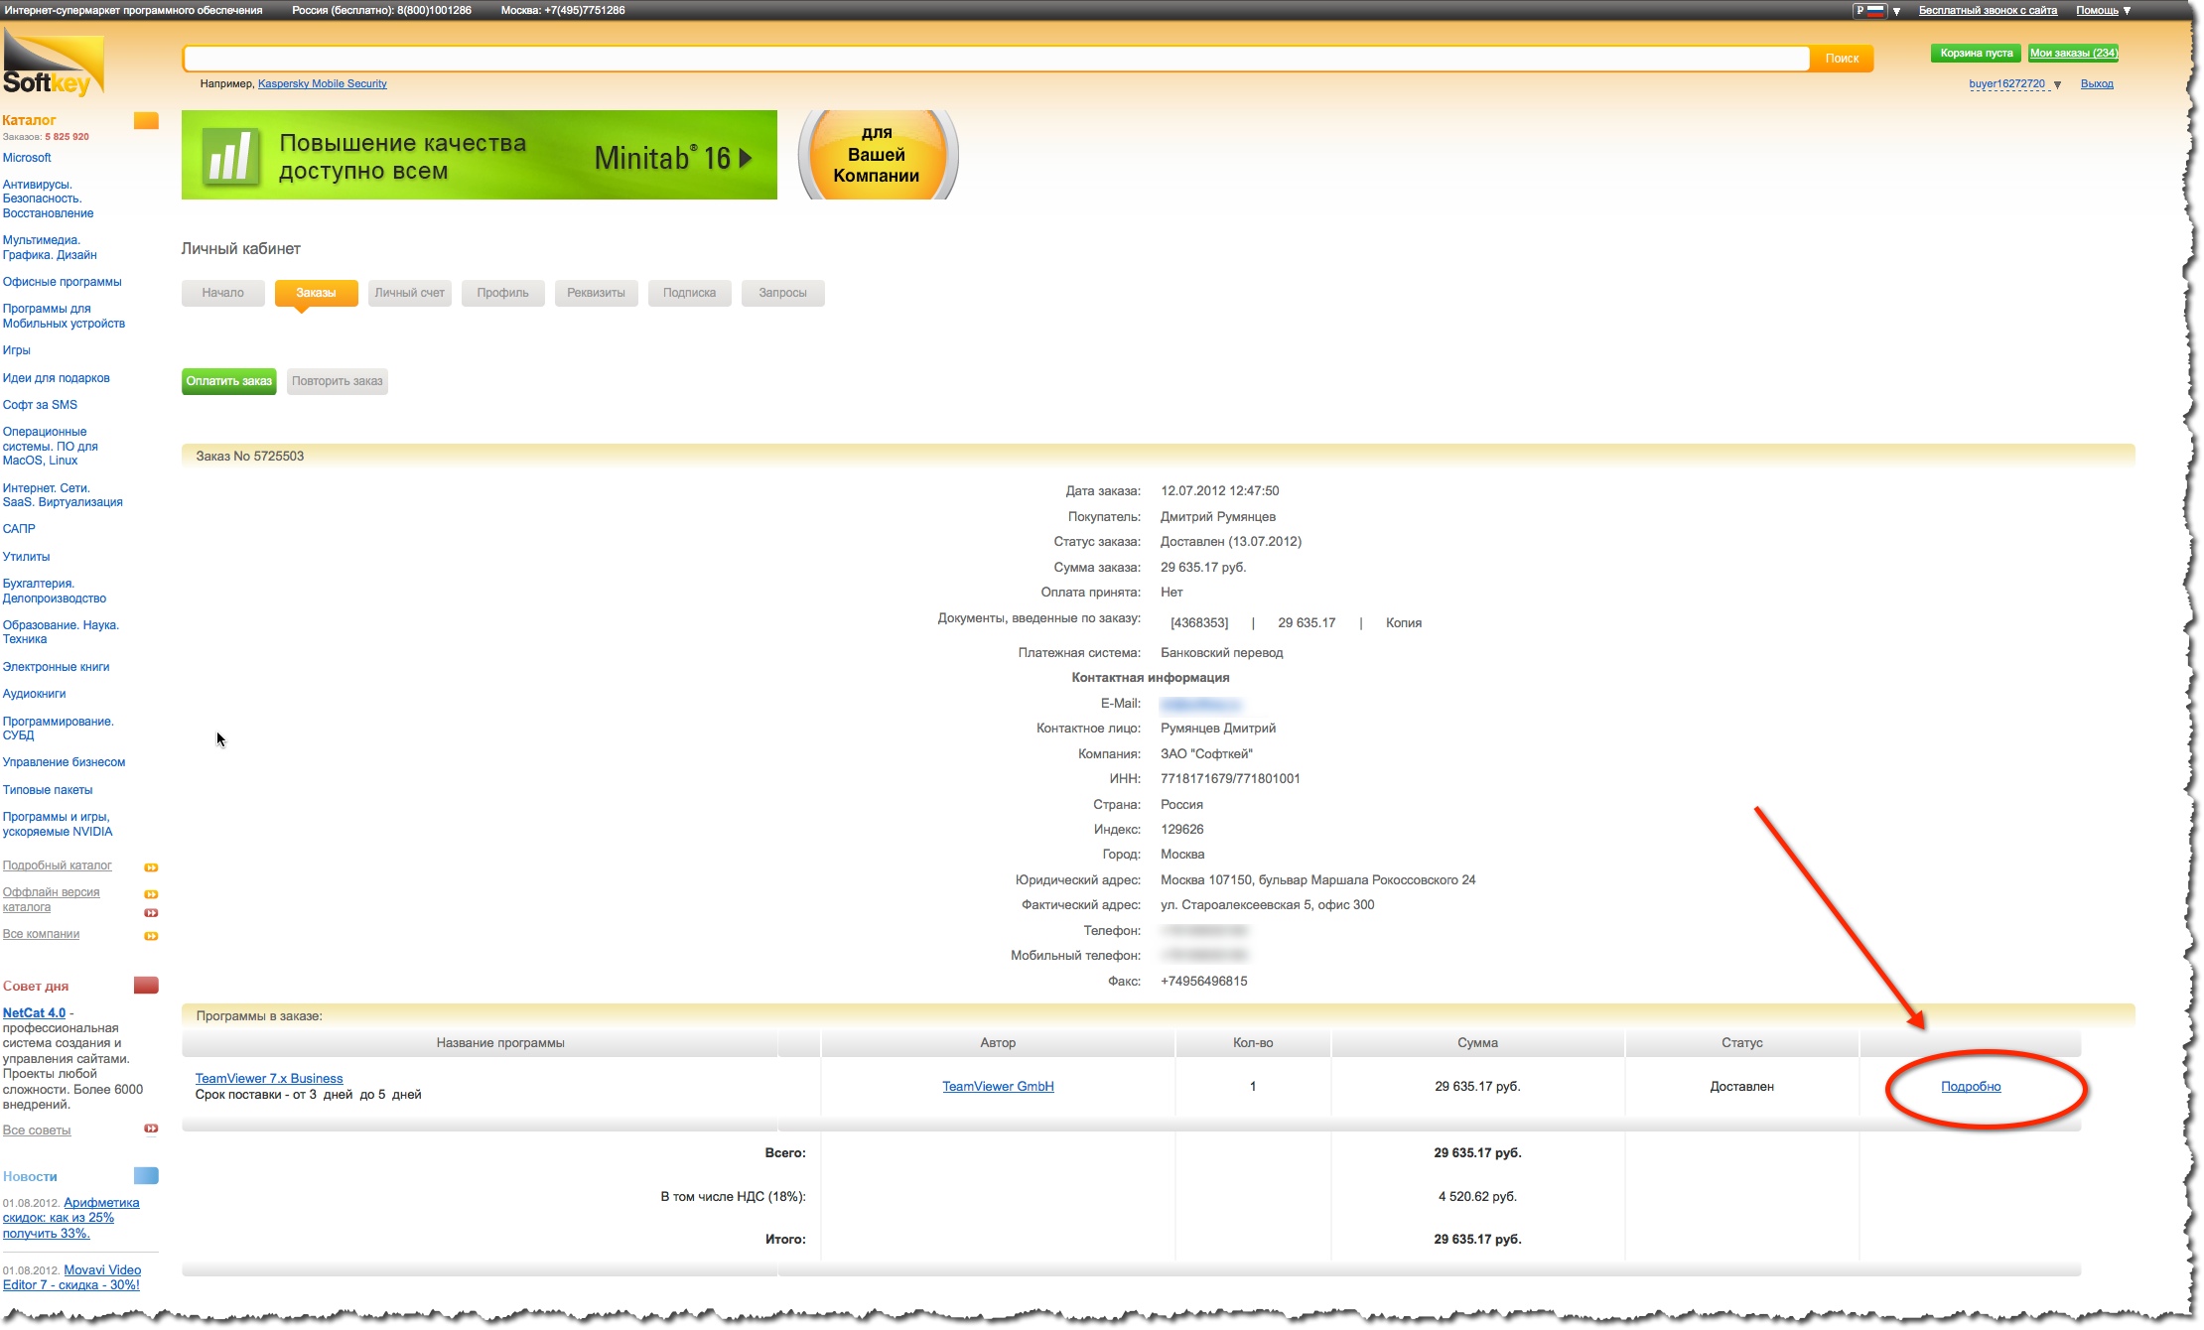This screenshot has width=2204, height=1330.
Task: Open Электронные книги category
Action: 56,667
